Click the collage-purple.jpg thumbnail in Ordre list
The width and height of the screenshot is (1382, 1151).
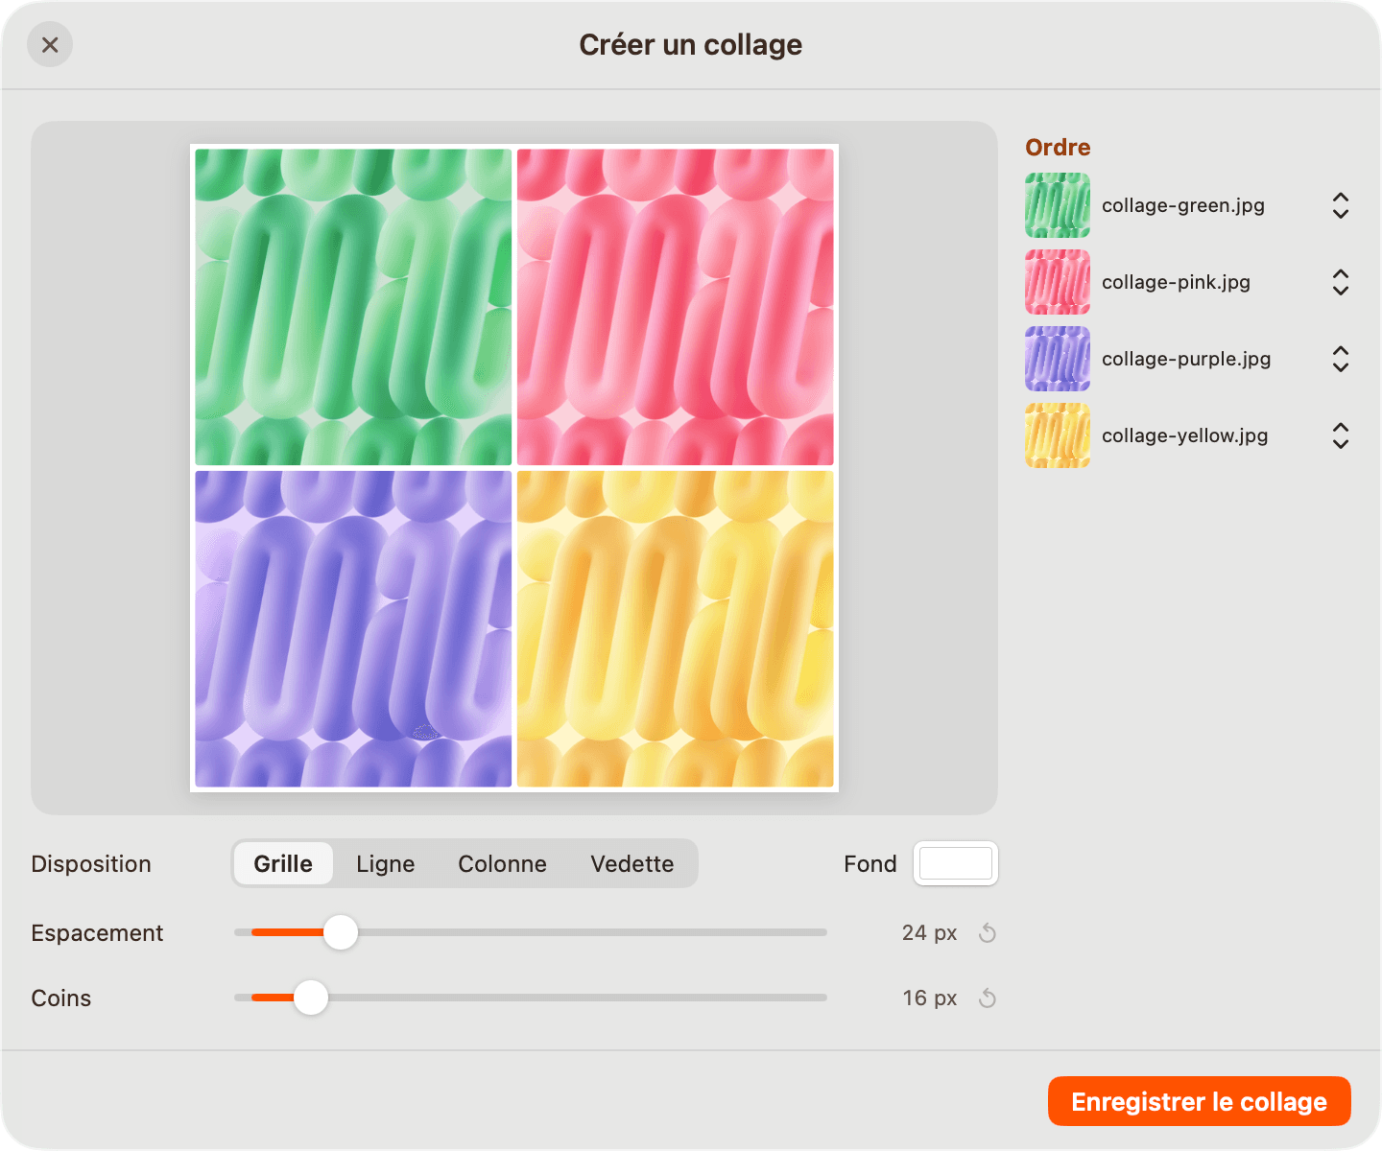coord(1058,359)
